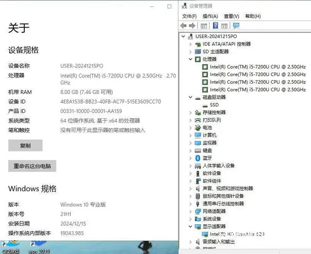This screenshot has height=254, width=311.
Task: Select the 通用串行总线控制器 USB icon
Action: click(198, 204)
